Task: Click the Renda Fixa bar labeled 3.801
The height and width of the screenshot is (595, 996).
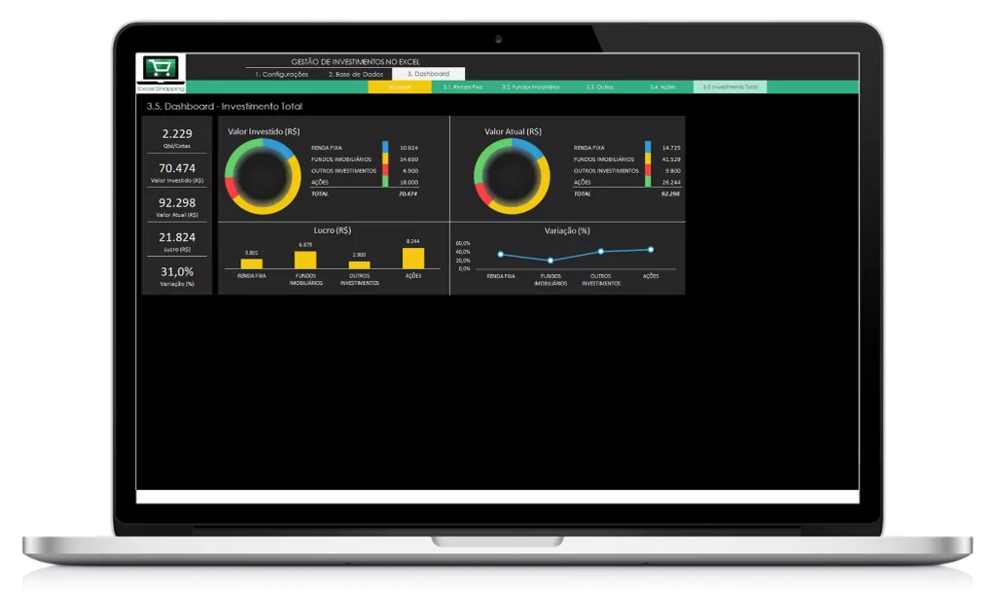Action: (252, 263)
